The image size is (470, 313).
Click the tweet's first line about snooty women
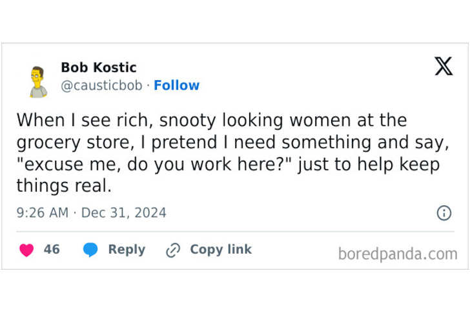point(211,120)
